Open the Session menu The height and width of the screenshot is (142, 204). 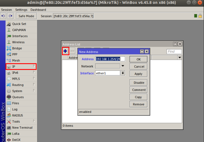(6, 10)
